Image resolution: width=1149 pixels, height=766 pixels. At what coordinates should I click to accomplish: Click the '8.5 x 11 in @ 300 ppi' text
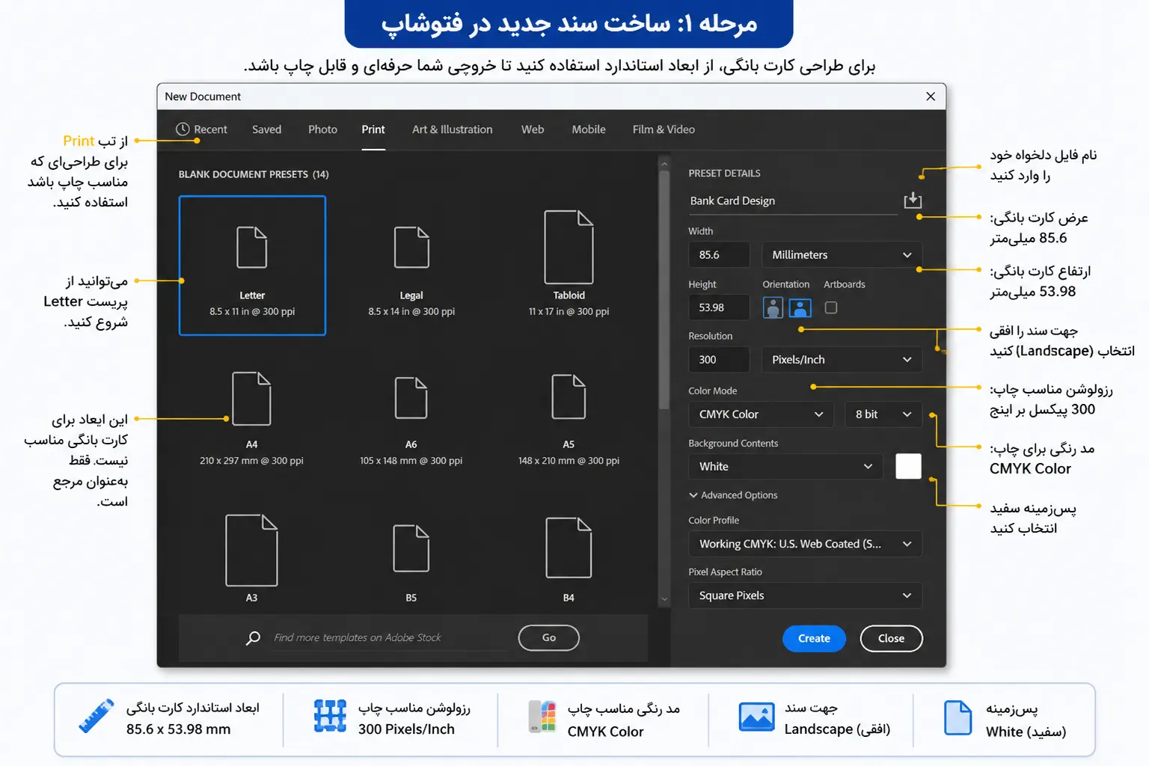pos(252,312)
